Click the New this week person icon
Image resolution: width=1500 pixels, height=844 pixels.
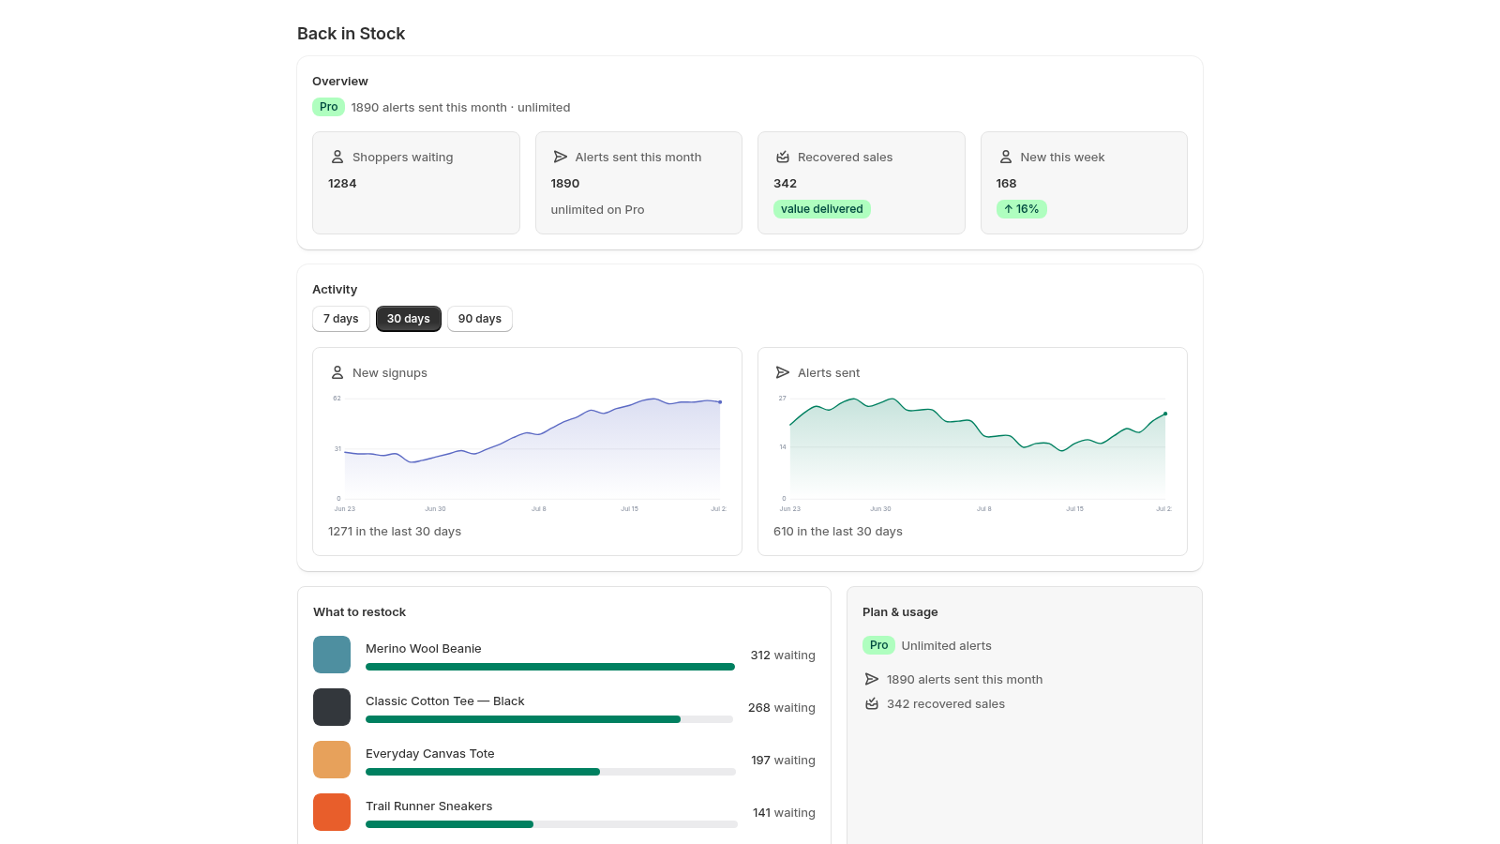[x=1006, y=157]
